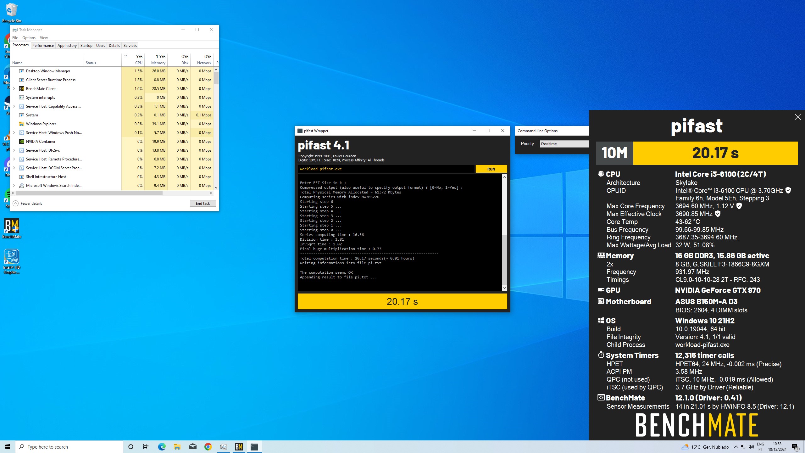Expand Service Host: Remote Procedure row
This screenshot has height=453, width=805.
14,159
